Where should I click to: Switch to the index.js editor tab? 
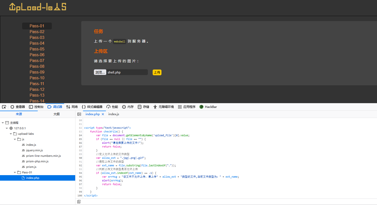click(x=114, y=114)
